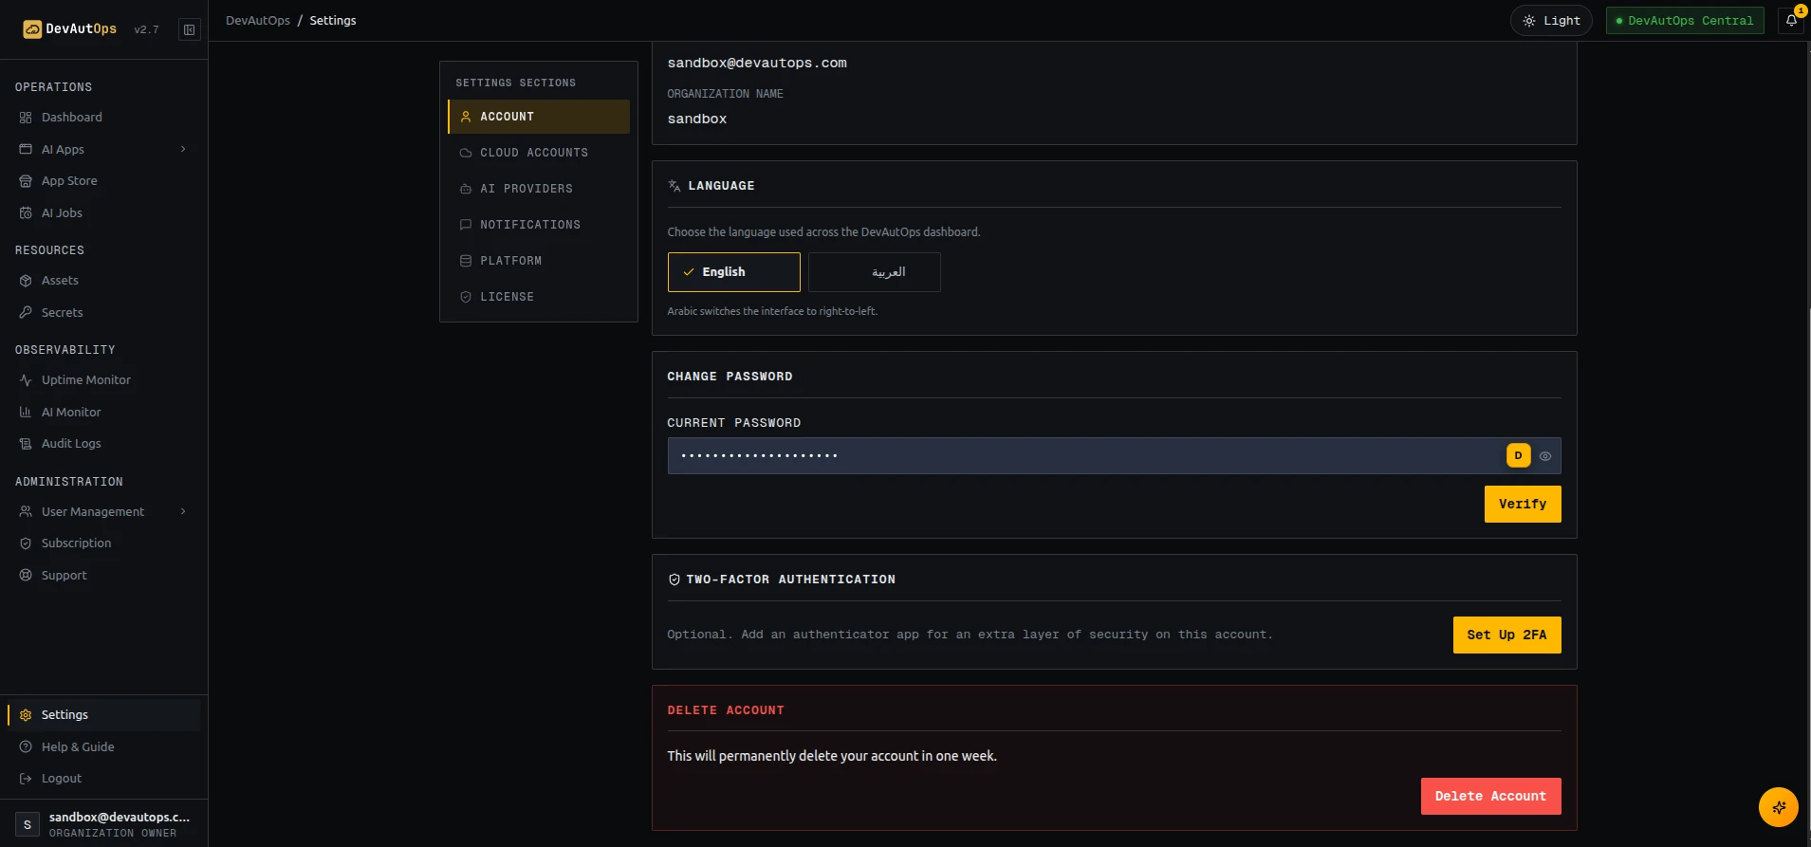Image resolution: width=1811 pixels, height=847 pixels.
Task: Go to Settings in the sidebar
Action: click(x=104, y=715)
